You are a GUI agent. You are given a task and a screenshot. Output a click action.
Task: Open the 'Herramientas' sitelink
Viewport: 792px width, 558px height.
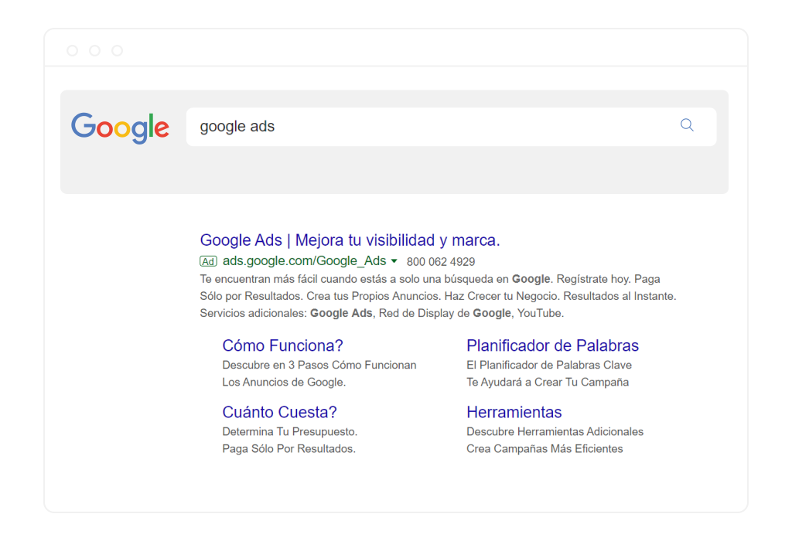pos(514,412)
